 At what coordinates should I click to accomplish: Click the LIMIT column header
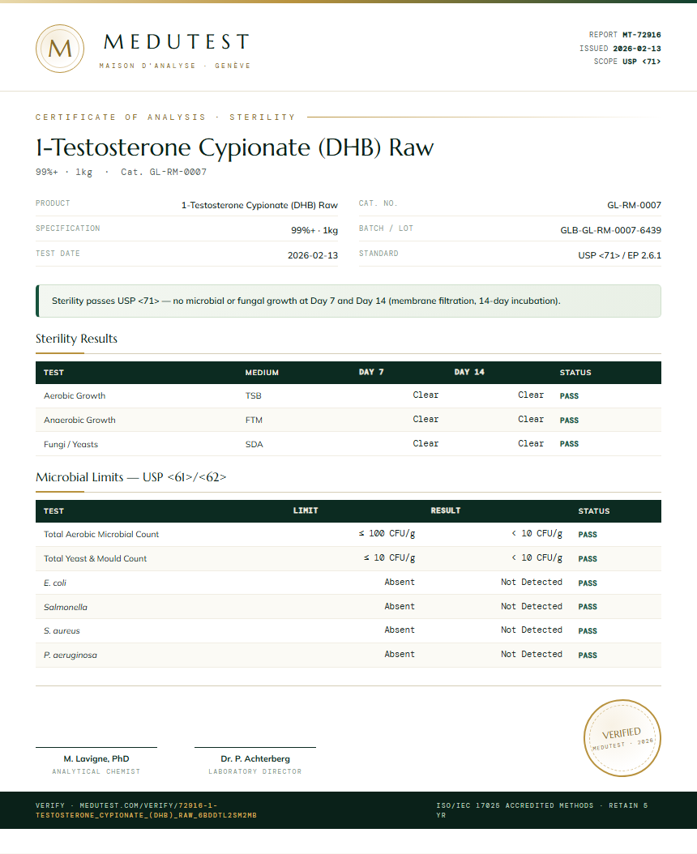pyautogui.click(x=306, y=511)
